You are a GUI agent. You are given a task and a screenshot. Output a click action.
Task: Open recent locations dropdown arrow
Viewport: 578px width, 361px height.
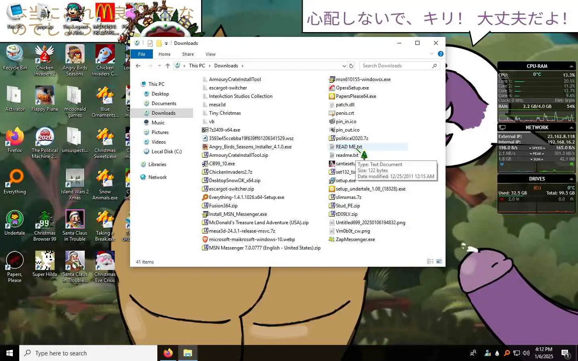159,66
